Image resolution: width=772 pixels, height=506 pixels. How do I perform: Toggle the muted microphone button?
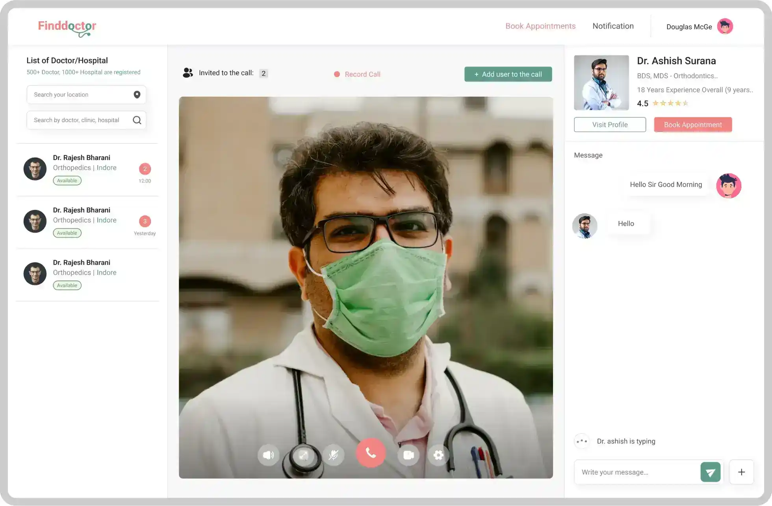[x=334, y=455]
